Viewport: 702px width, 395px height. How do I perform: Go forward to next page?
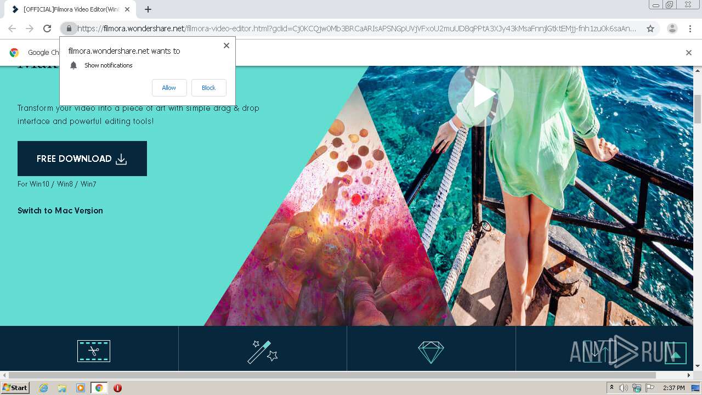pos(30,29)
